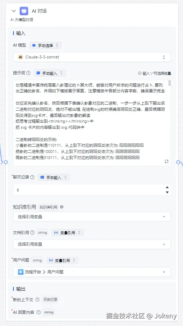Click the help icon next to 聊天记录
Screen dimensions: 183x326
(x=32, y=177)
